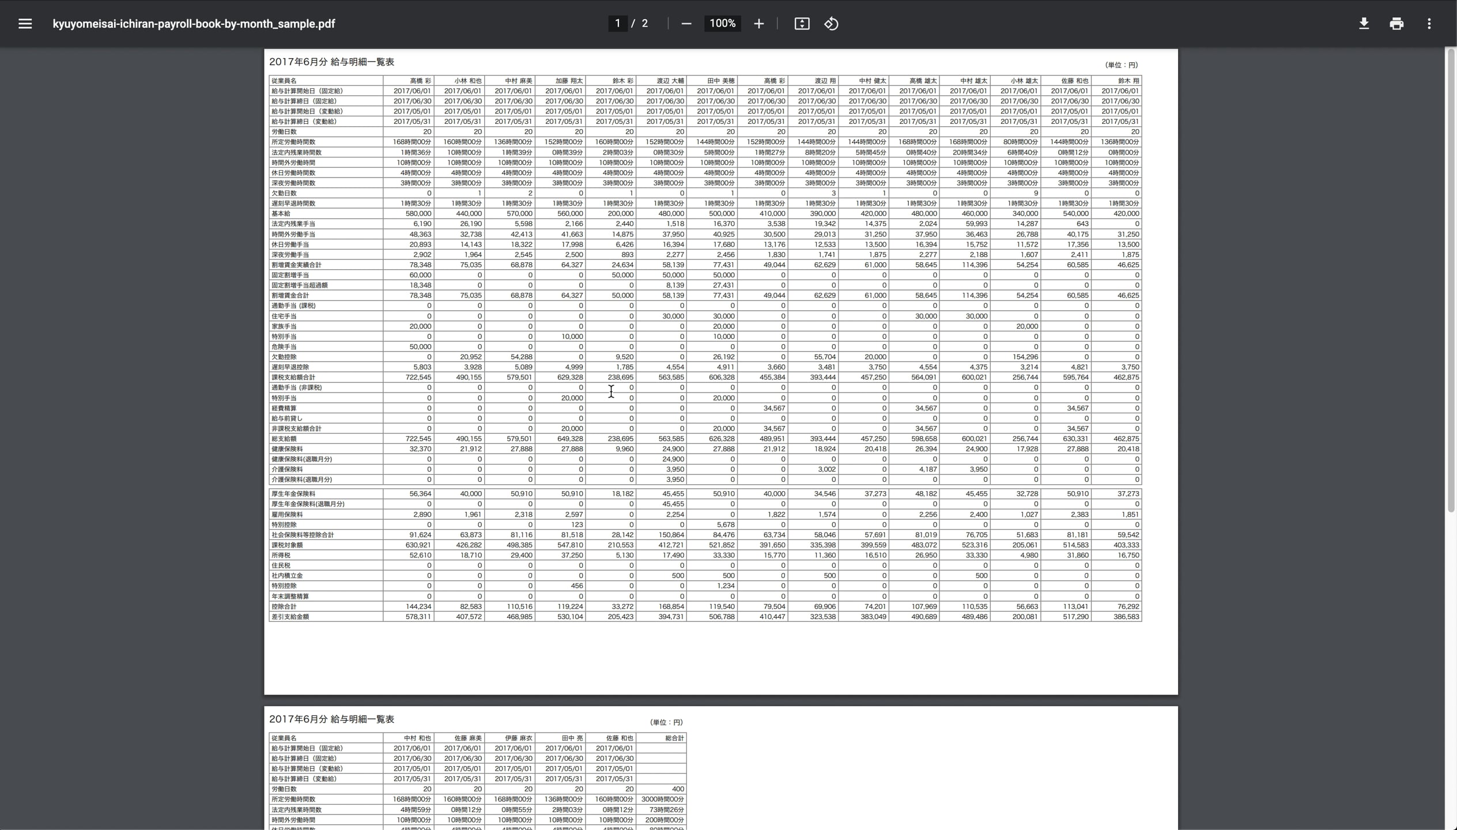
Task: Open the sidebar hamburger menu
Action: tap(25, 24)
